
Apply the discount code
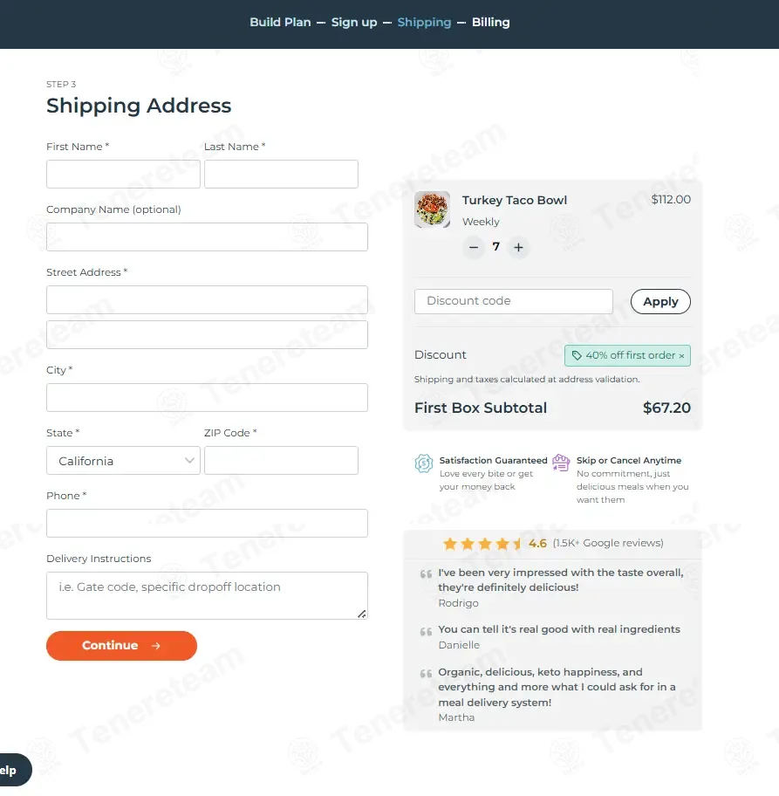coord(660,301)
